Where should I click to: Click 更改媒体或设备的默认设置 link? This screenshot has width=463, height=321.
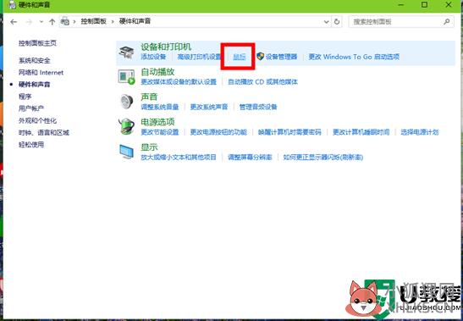click(179, 82)
